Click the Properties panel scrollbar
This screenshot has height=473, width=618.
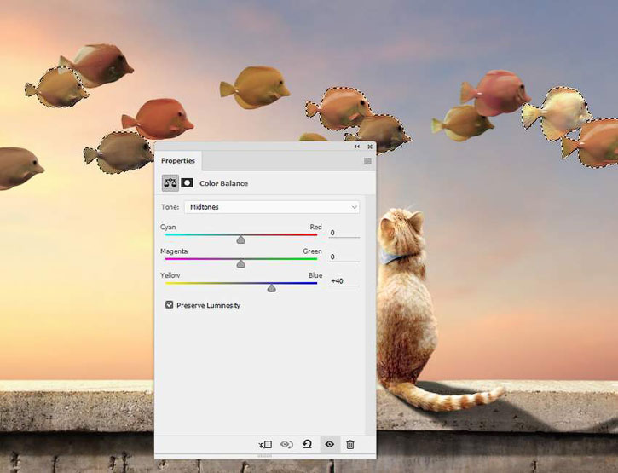pyautogui.click(x=370, y=314)
